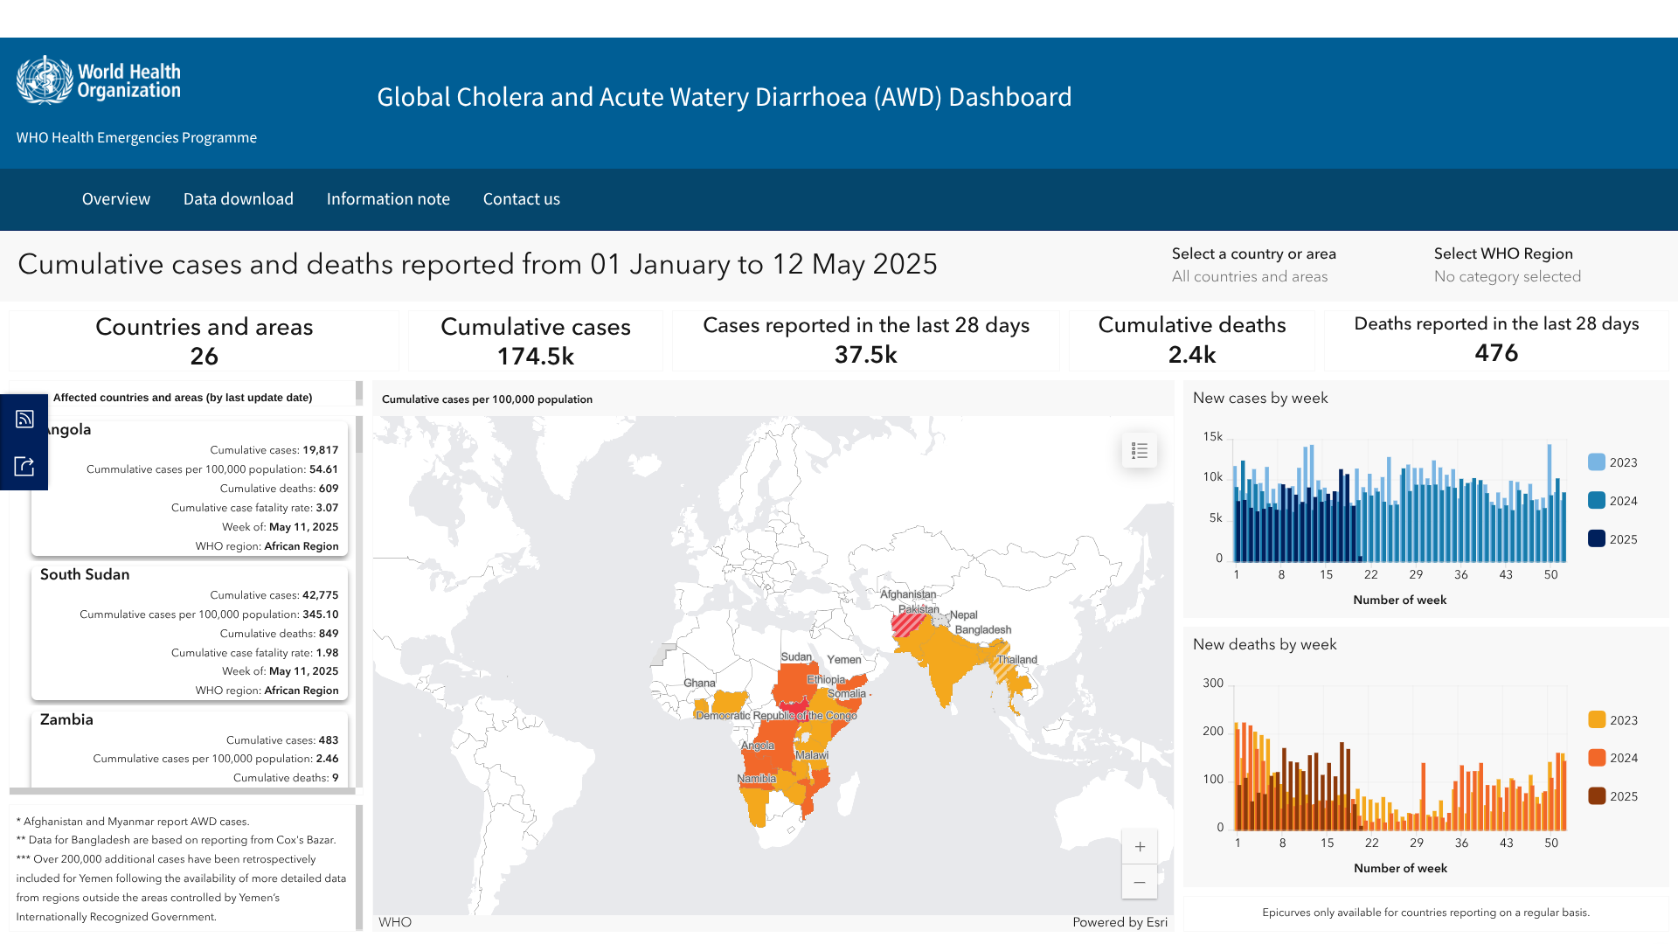
Task: Open the map legend list icon
Action: tap(1139, 451)
